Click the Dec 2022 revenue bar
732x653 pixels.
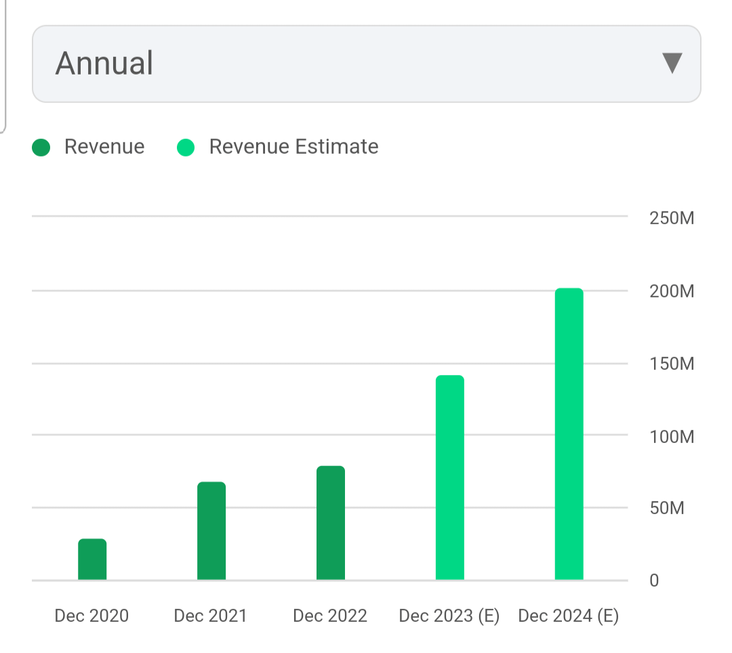pyautogui.click(x=331, y=522)
